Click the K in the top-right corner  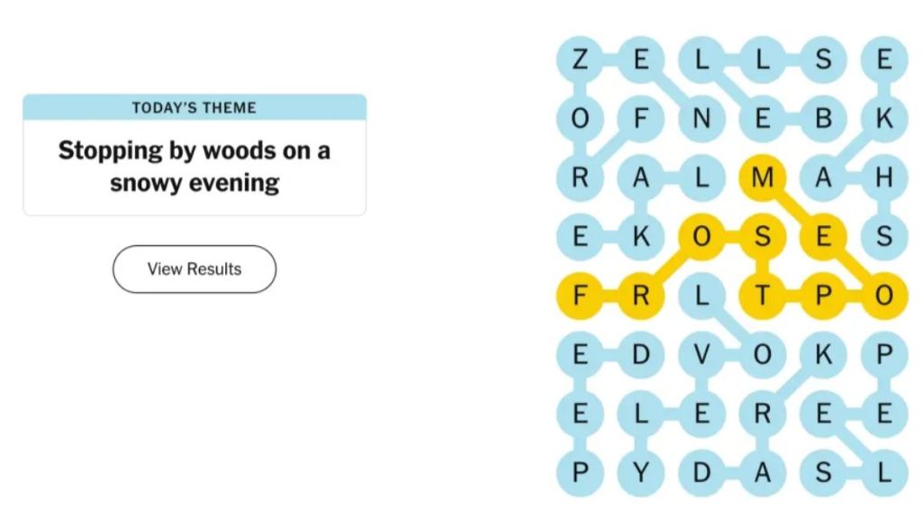pos(882,119)
